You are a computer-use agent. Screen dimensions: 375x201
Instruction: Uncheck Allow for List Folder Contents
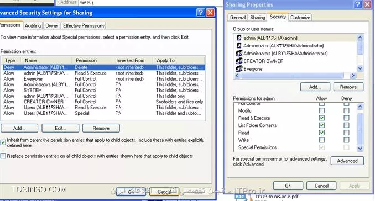click(322, 125)
